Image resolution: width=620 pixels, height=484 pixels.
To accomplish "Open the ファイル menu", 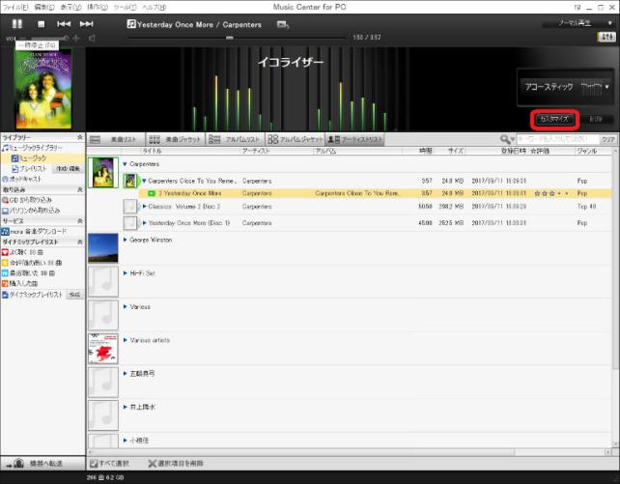I will (x=15, y=7).
